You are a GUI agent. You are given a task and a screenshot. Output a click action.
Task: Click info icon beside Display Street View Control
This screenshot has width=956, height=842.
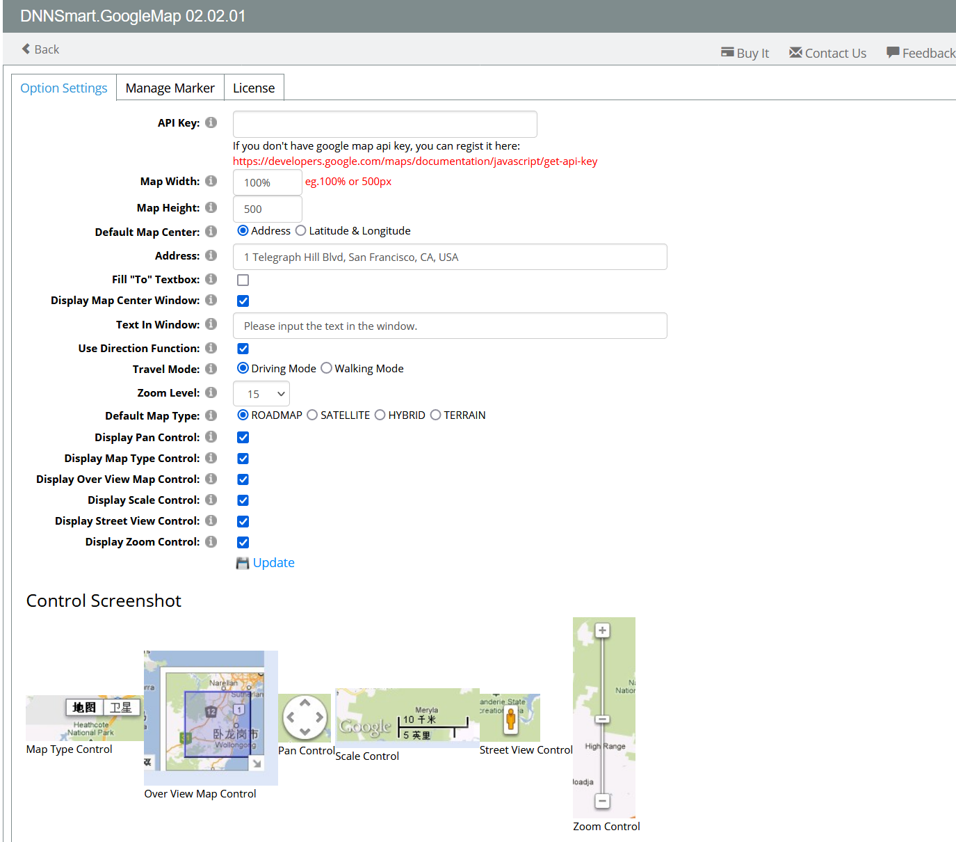211,521
